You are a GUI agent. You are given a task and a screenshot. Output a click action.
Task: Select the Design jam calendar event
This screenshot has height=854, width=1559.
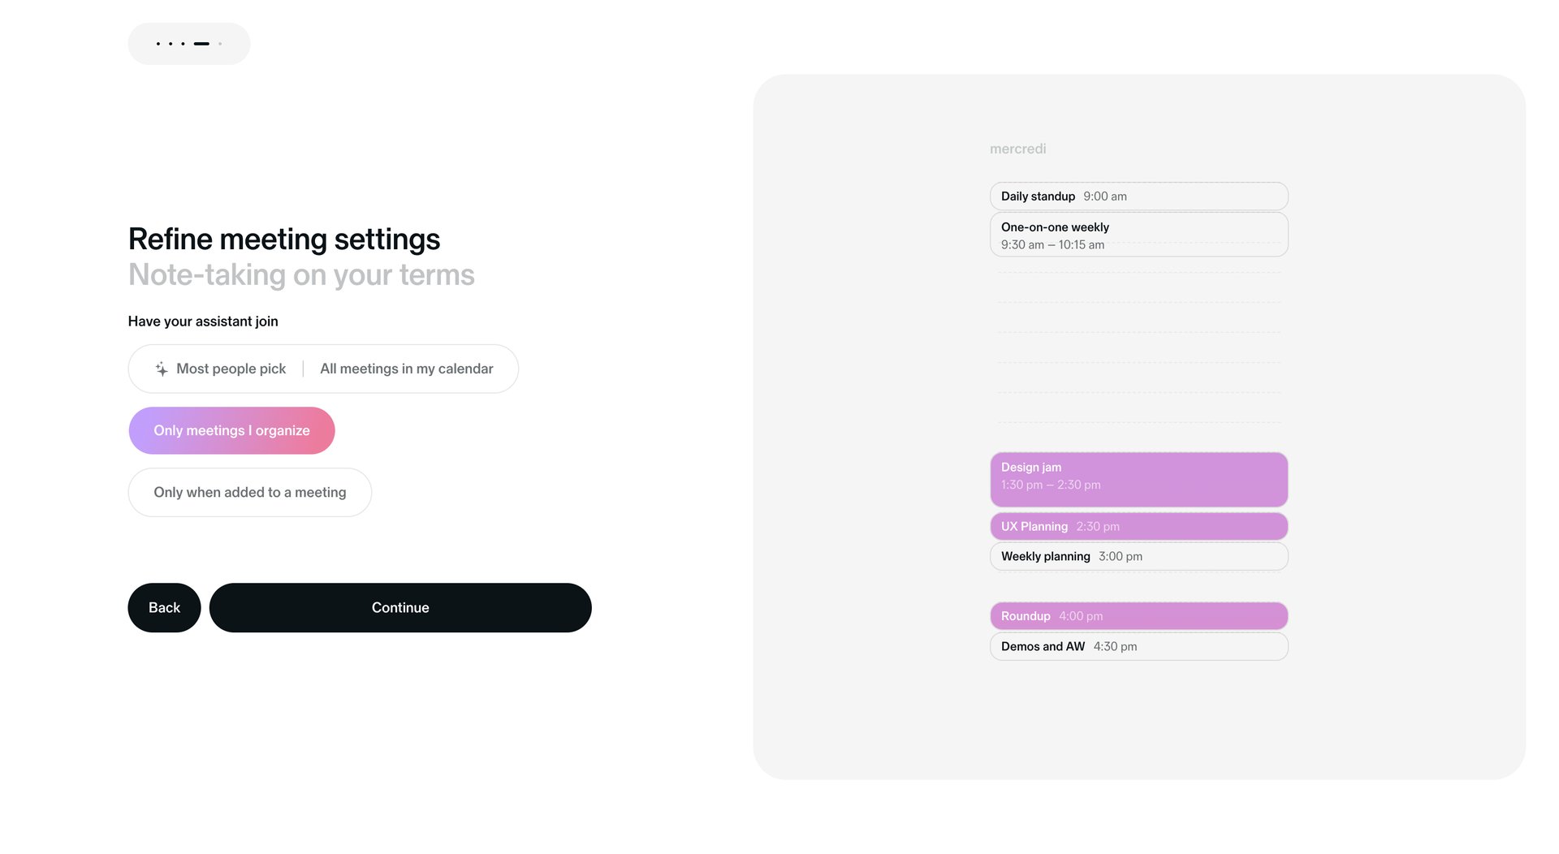pos(1138,479)
